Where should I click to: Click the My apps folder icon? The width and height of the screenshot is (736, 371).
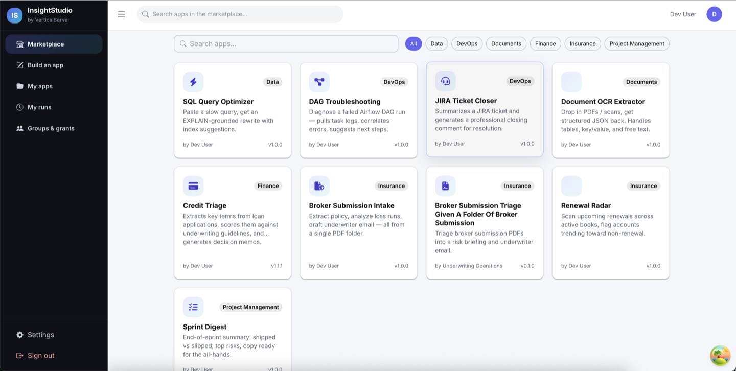pyautogui.click(x=20, y=86)
